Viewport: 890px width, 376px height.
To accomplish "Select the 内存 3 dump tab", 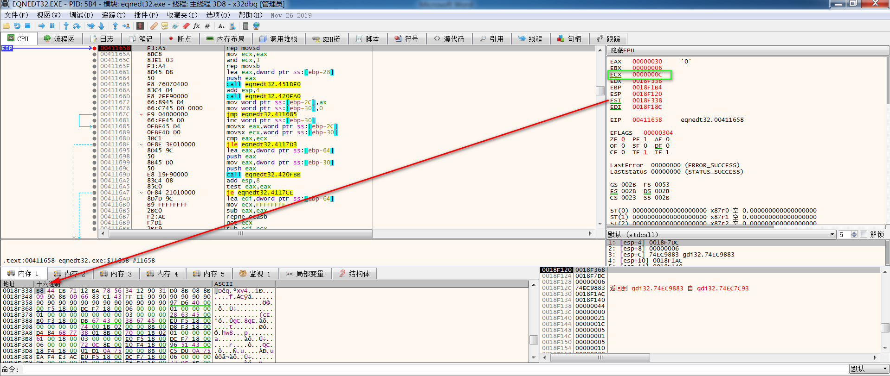I will click(116, 274).
